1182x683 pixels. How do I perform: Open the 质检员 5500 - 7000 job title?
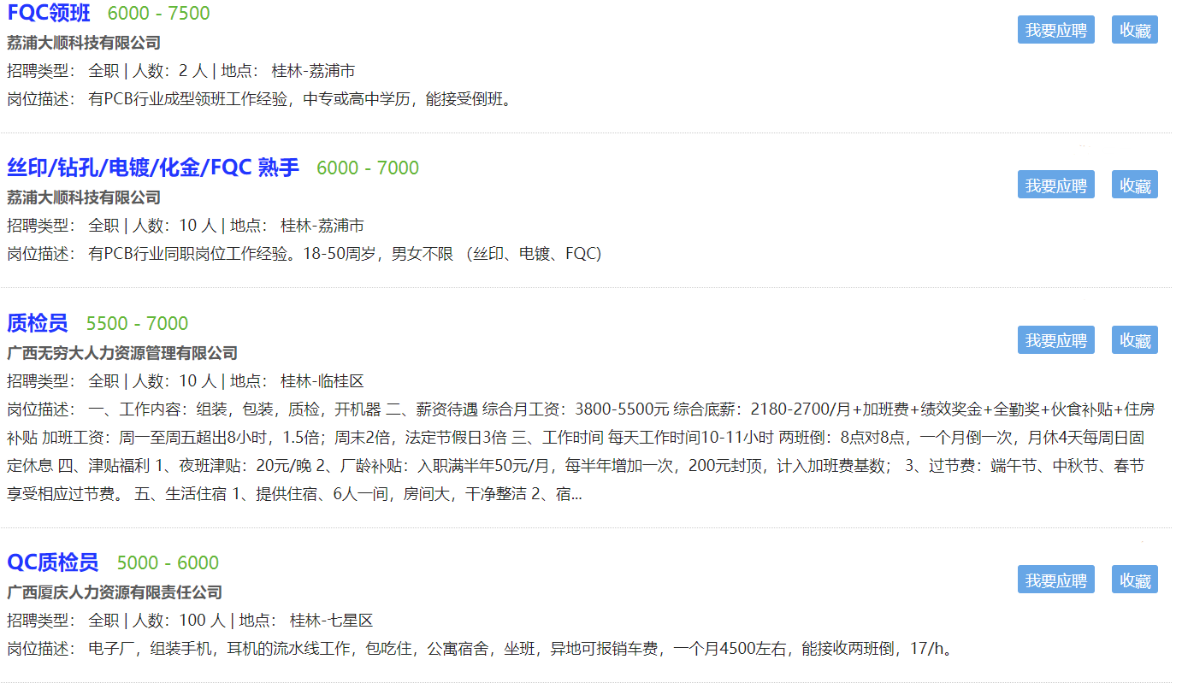click(38, 323)
